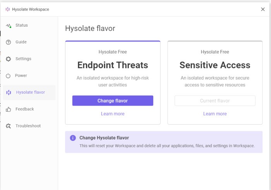
Task: Click the disabled Current flavor button
Action: (215, 101)
